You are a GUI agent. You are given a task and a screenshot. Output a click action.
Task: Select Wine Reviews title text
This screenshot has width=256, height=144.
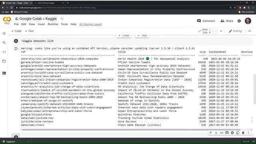tap(127, 122)
